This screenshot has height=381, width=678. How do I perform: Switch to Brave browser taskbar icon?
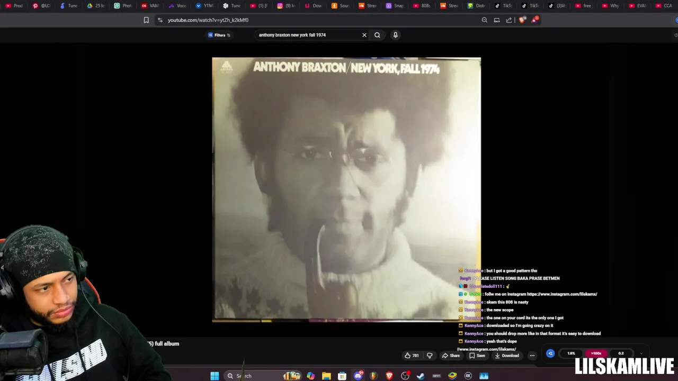pos(389,376)
